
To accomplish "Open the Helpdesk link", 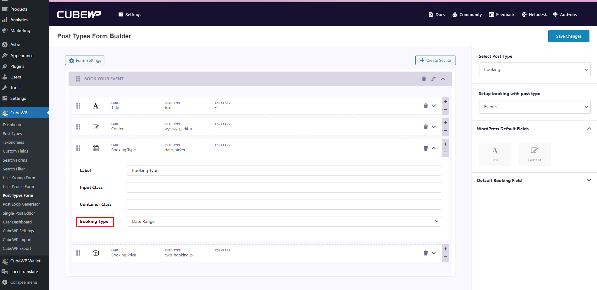I will pos(534,14).
